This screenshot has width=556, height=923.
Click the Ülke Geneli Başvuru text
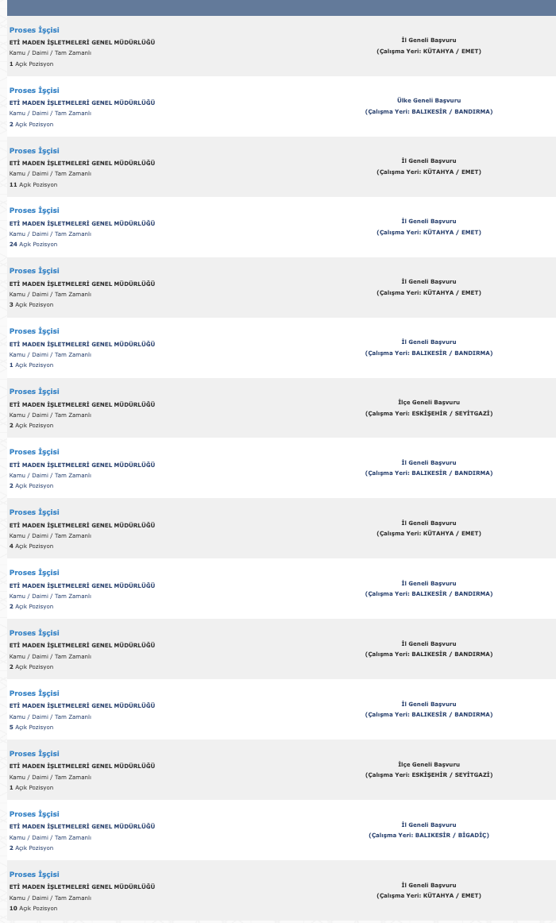tap(429, 101)
